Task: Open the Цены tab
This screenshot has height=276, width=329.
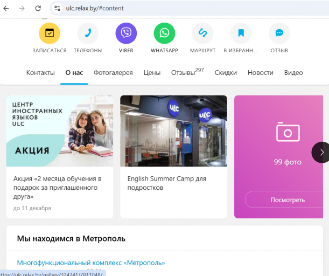Action: pos(152,73)
